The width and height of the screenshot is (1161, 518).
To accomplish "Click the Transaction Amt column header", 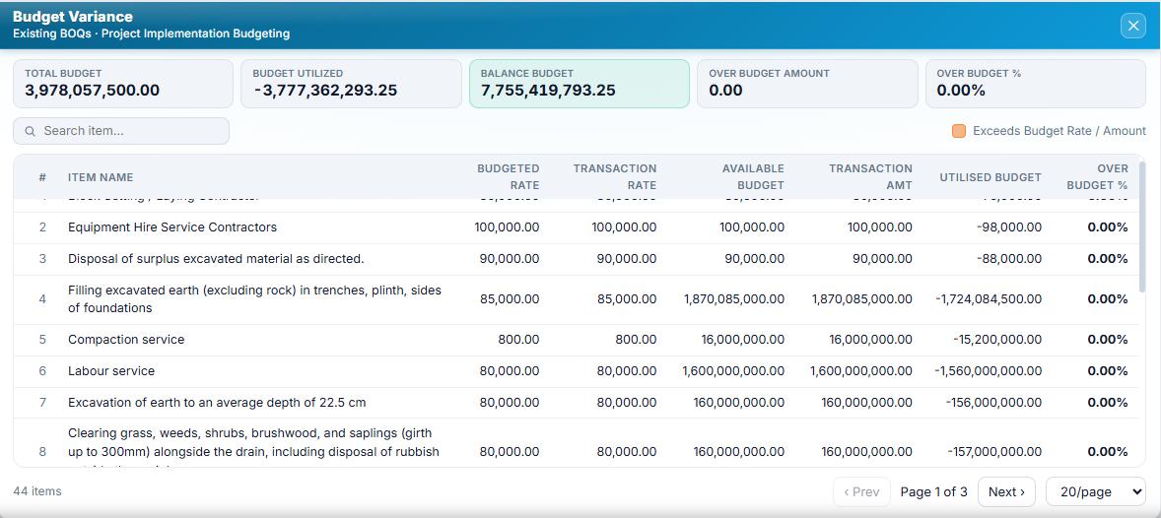I will (x=871, y=177).
